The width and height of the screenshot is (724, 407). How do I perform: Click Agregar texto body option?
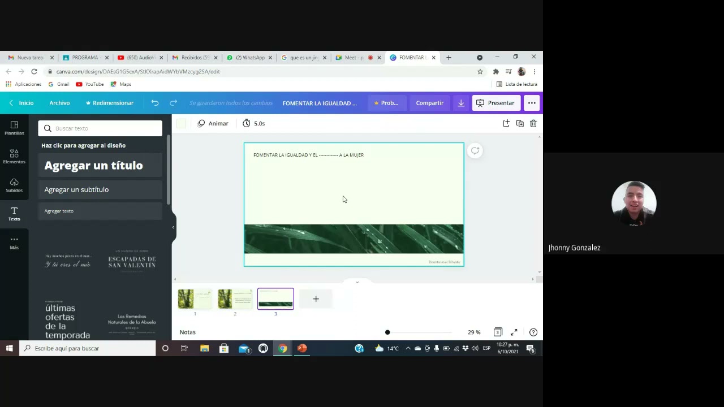tap(100, 211)
